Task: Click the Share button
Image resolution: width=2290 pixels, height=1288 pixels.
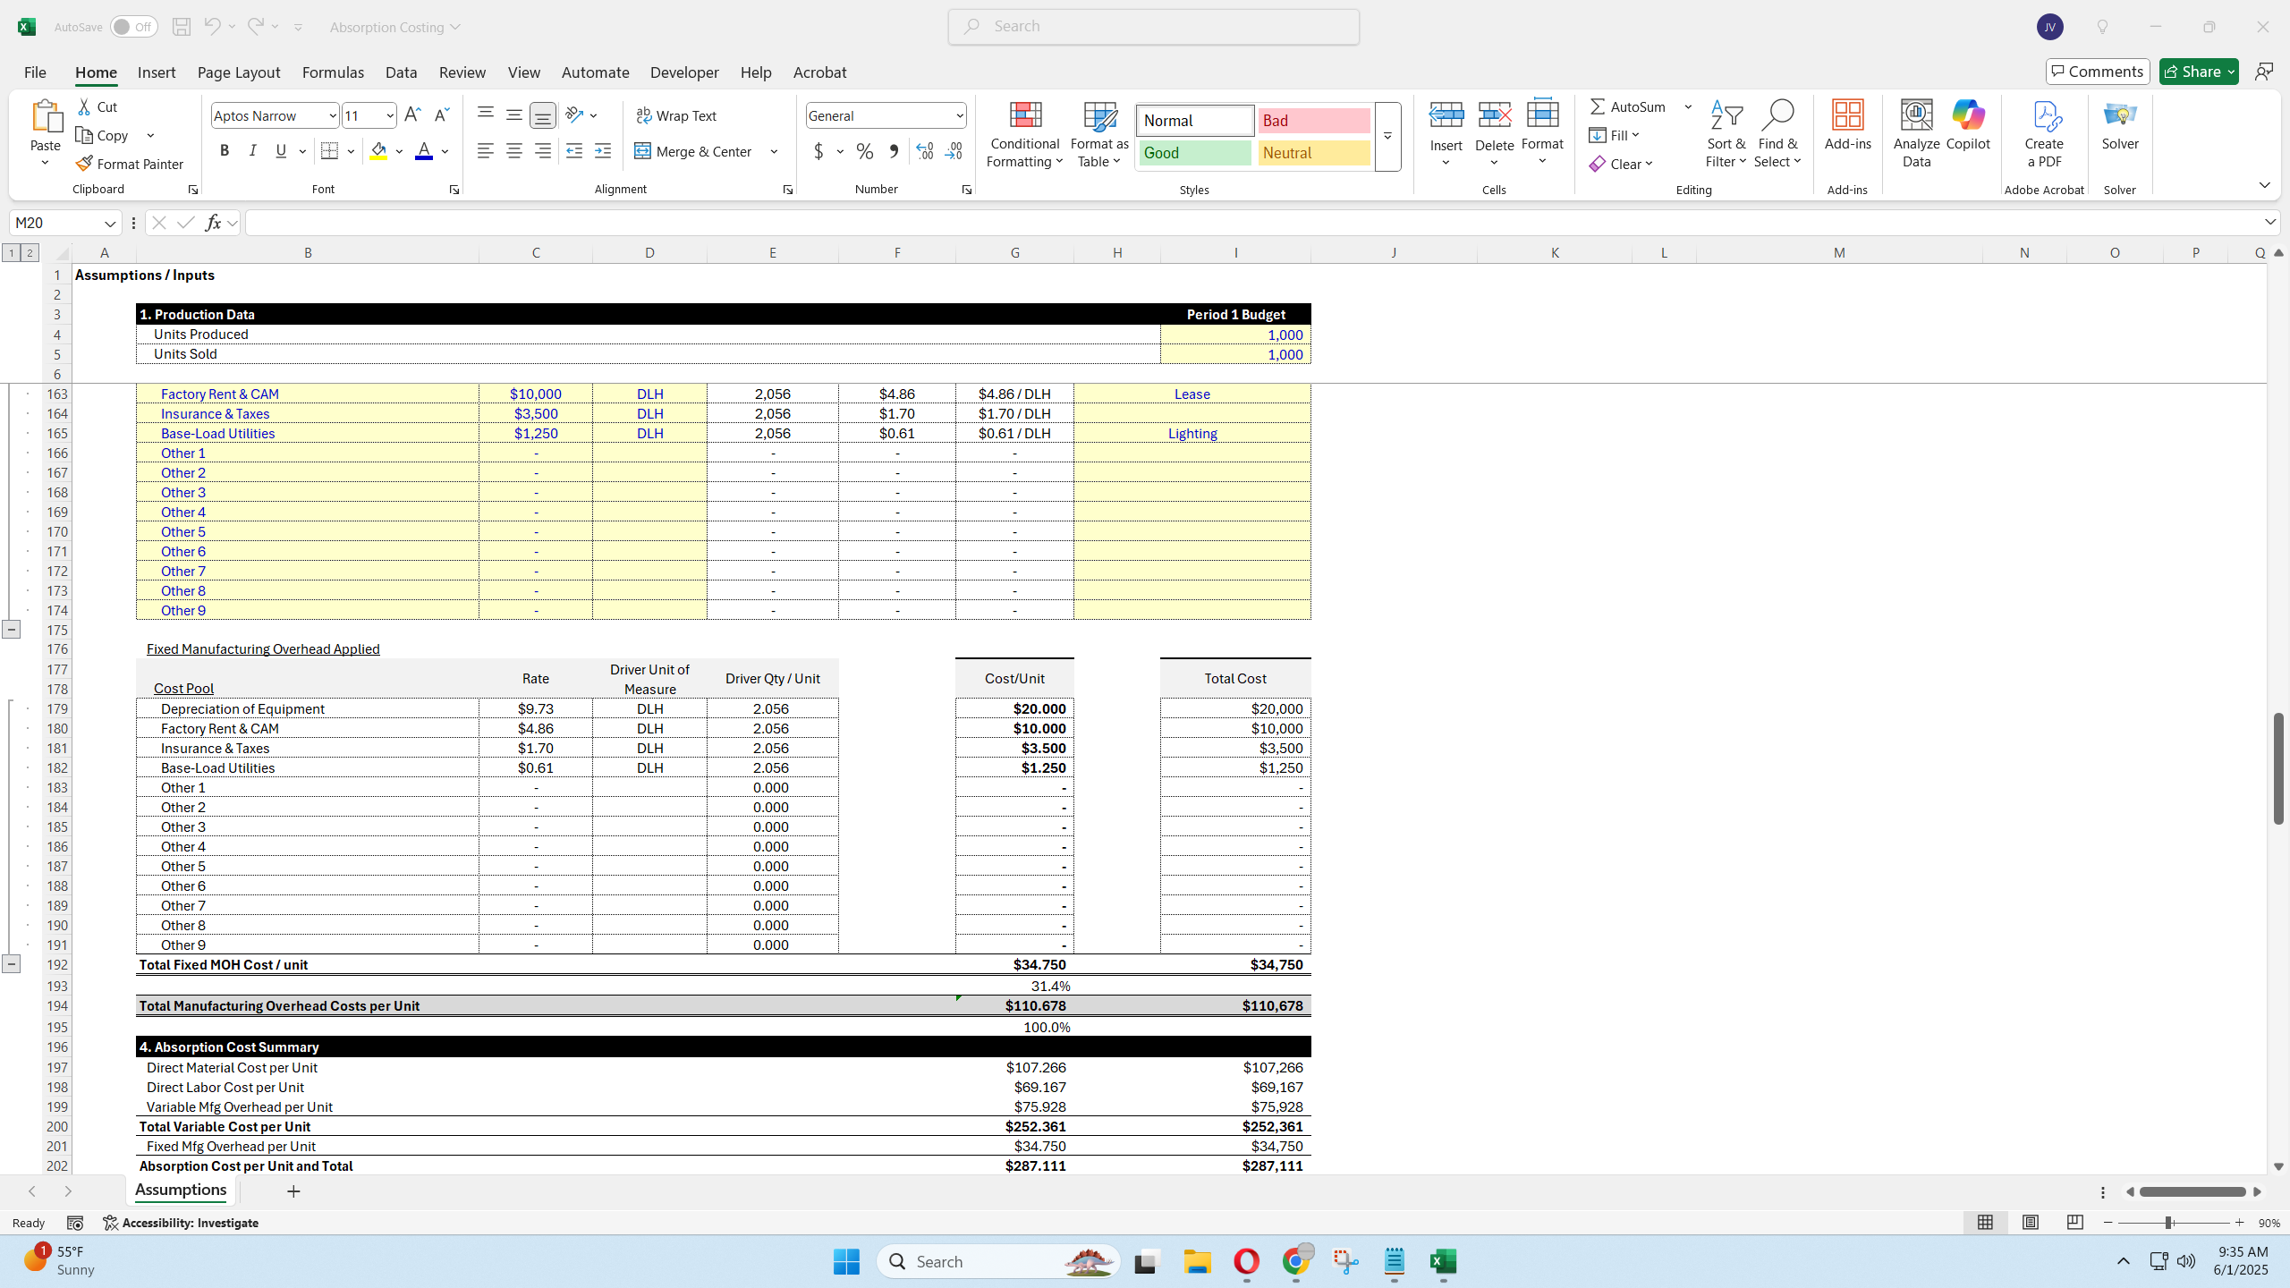Action: click(2196, 71)
